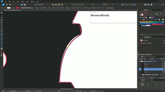Switch to Designer persona icon
This screenshot has height=92, width=165.
(x=3, y=5)
